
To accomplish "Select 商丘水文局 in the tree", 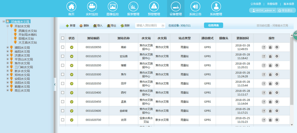I will pyautogui.click(x=22, y=91).
